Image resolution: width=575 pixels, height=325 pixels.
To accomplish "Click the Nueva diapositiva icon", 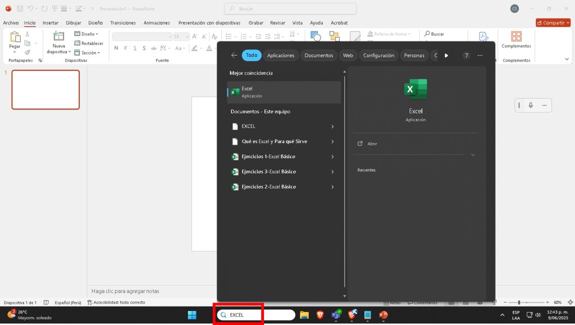I will click(58, 36).
